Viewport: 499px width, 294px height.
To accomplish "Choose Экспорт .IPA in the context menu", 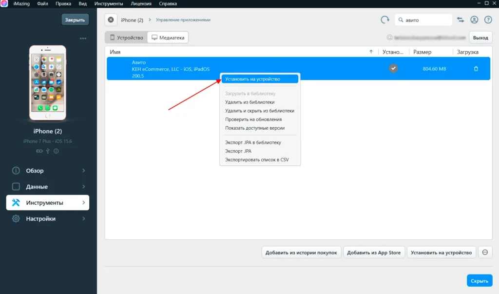I will (x=260, y=151).
